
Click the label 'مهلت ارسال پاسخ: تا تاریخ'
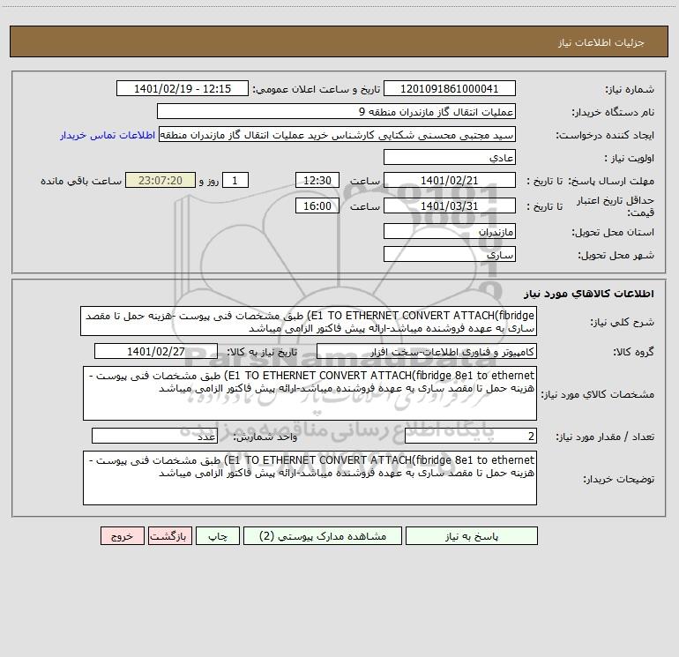pyautogui.click(x=591, y=181)
